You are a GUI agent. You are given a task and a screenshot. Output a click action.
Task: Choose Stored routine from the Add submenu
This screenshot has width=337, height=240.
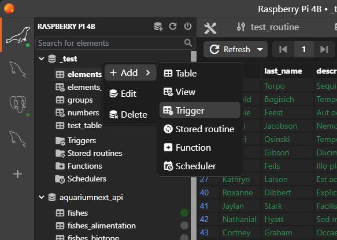coord(199,129)
